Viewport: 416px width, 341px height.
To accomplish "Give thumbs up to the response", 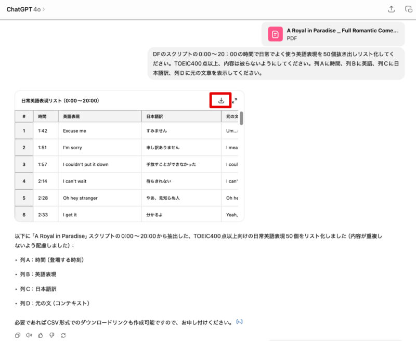I will pos(41,335).
